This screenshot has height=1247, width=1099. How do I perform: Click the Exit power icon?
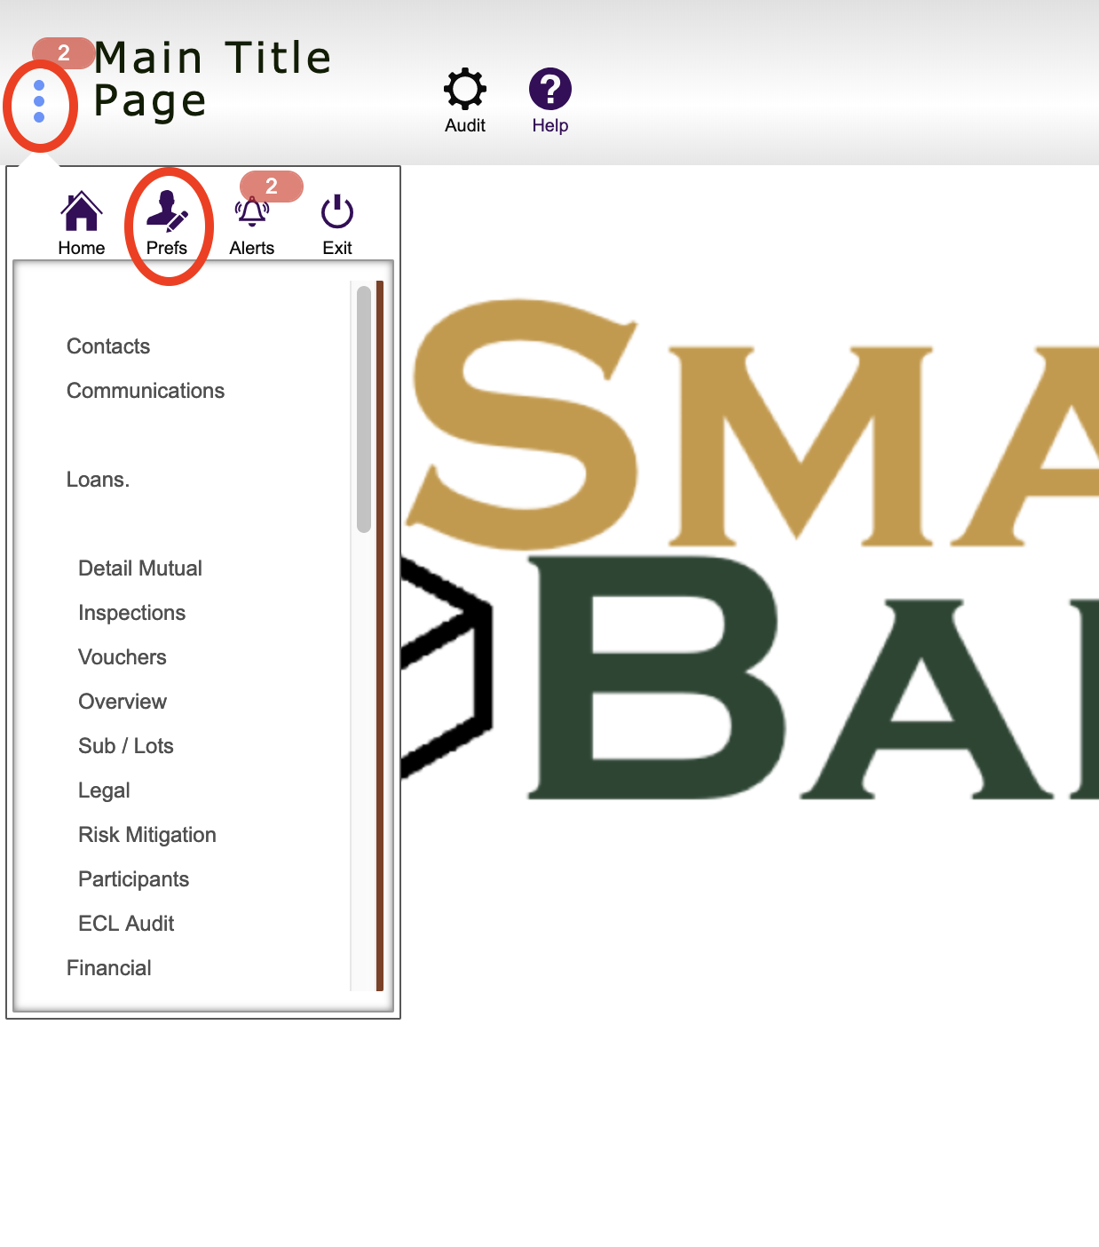click(x=337, y=212)
